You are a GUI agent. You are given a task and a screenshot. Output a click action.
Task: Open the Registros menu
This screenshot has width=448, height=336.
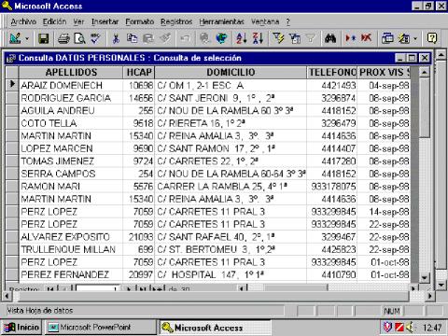tap(176, 21)
